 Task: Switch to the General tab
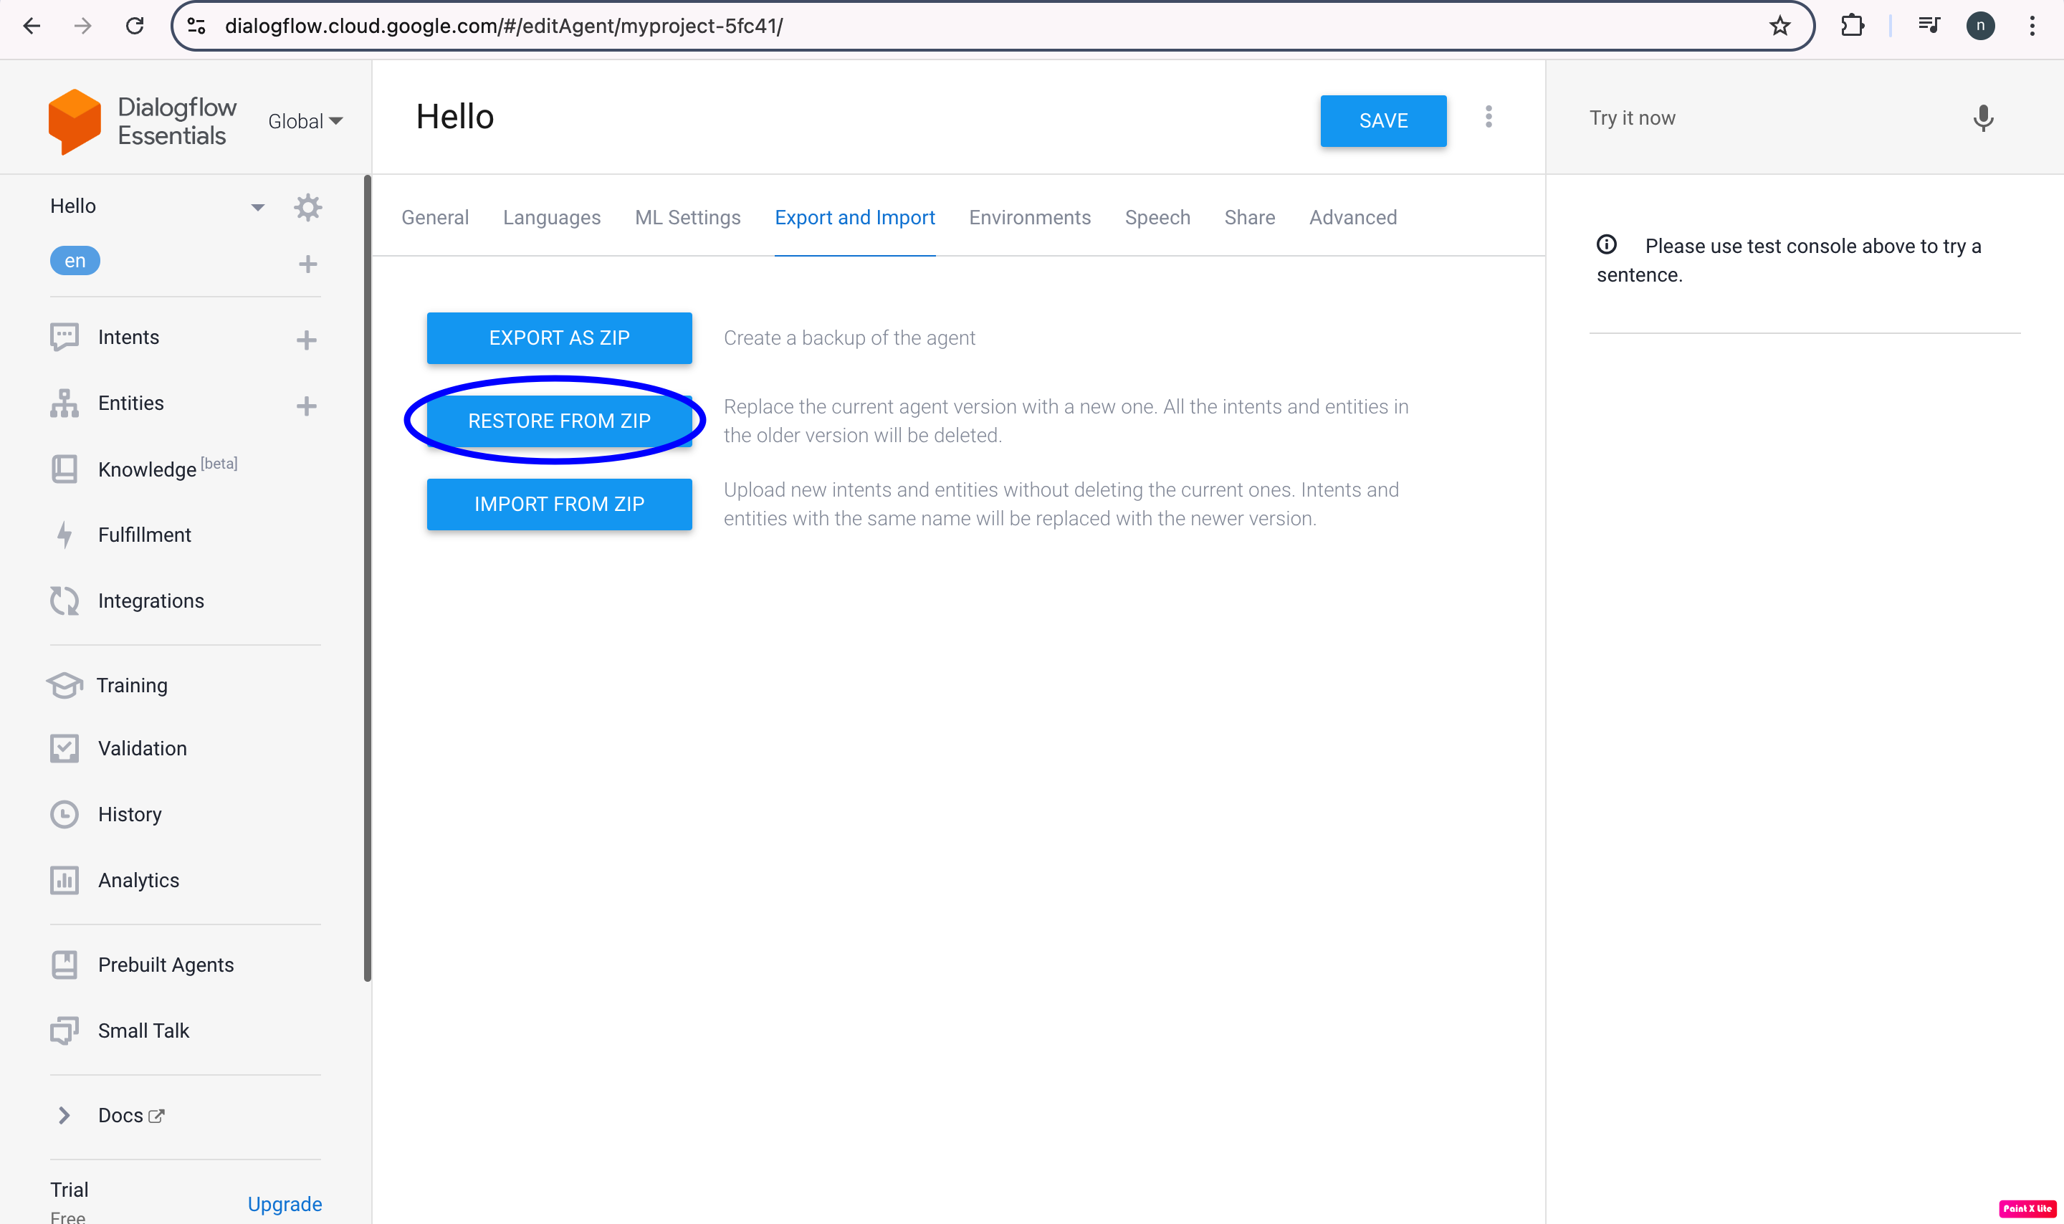click(x=436, y=217)
